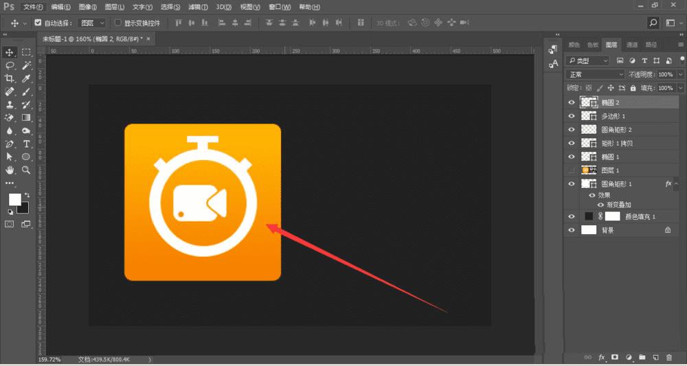687x366 pixels.
Task: Hide the 矩形 1 拷贝 layer
Action: [x=571, y=143]
